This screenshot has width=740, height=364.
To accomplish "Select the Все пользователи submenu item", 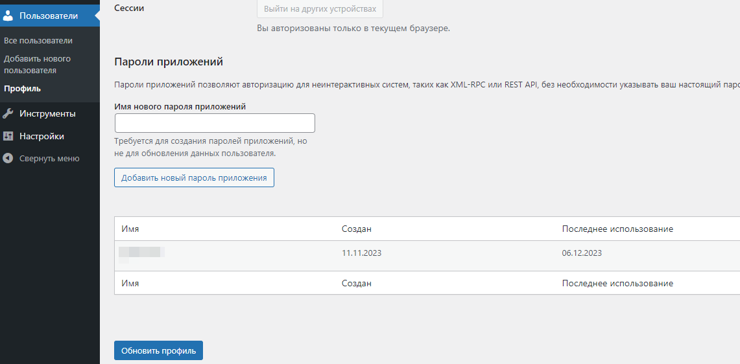I will pos(38,41).
